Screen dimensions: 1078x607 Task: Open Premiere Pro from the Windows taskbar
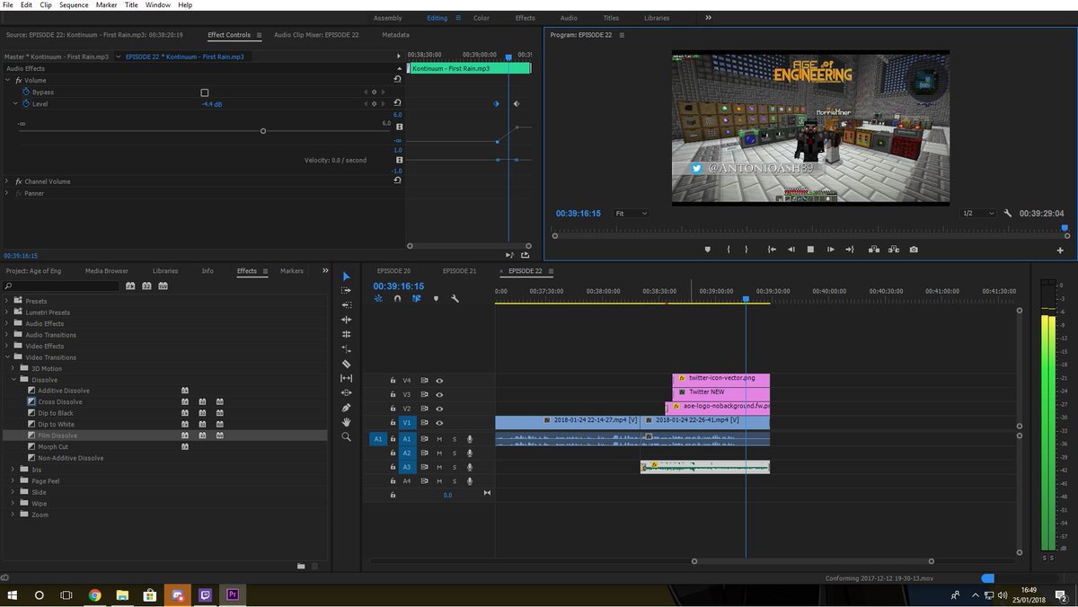232,594
